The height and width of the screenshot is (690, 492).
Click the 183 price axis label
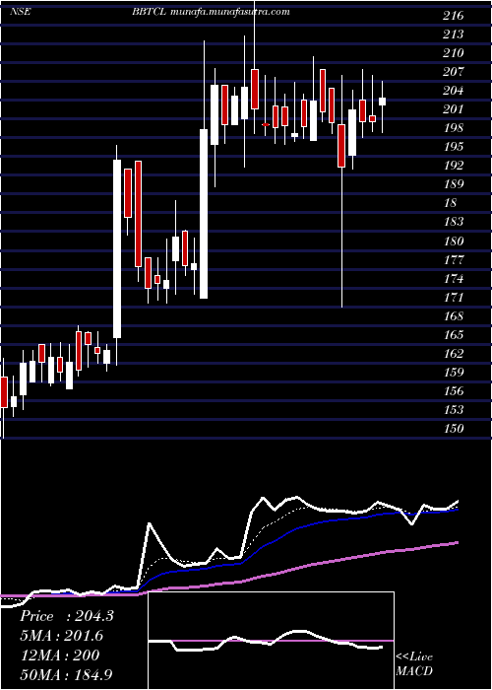click(x=454, y=222)
